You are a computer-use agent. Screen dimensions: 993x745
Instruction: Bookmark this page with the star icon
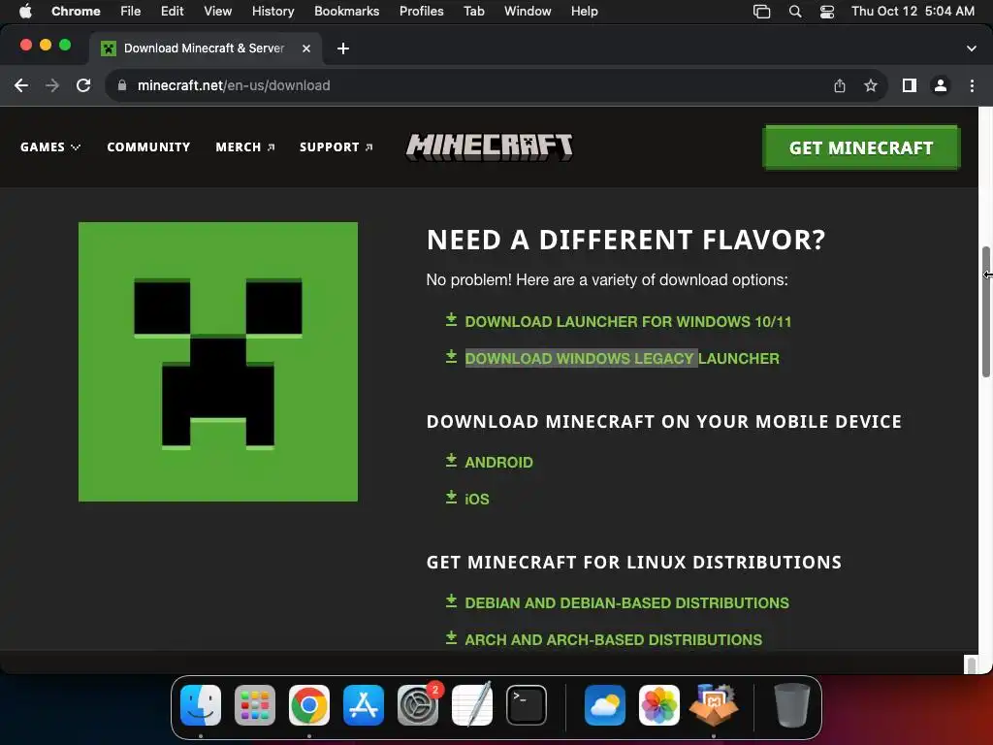[x=871, y=85]
